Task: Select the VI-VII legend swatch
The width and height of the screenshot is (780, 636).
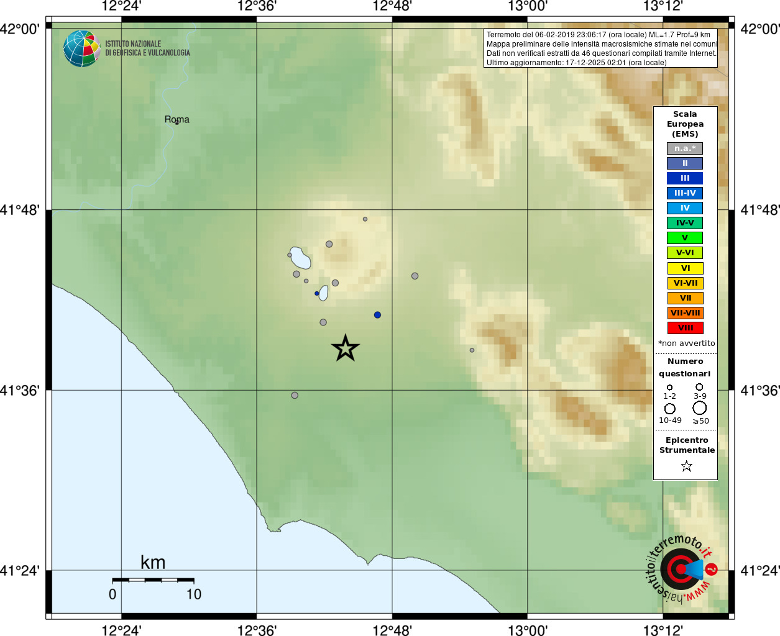Action: (x=685, y=283)
